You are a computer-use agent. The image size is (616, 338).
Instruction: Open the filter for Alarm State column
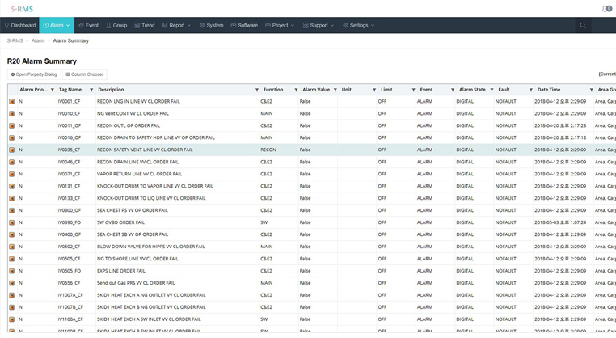(x=492, y=90)
